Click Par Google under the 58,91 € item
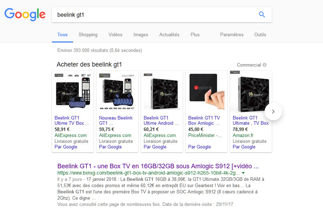 pos(66,147)
